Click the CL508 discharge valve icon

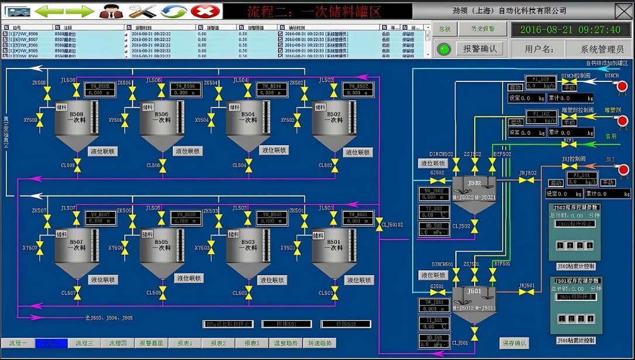pyautogui.click(x=77, y=166)
